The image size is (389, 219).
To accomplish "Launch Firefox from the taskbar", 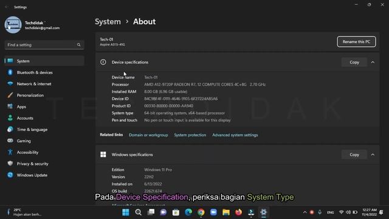I will tap(238, 212).
